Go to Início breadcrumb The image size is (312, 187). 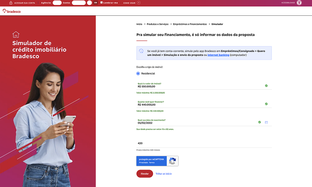(x=139, y=24)
